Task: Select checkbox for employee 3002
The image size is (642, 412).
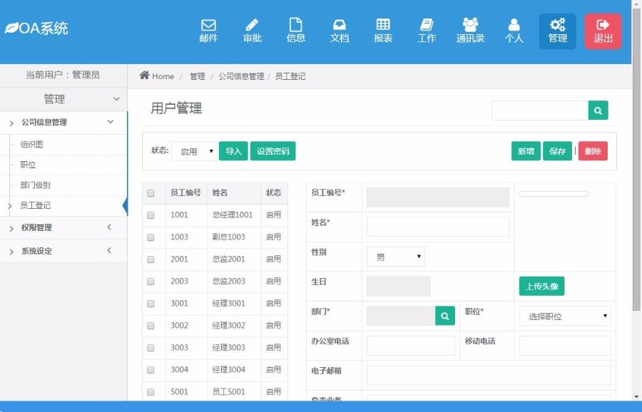Action: (x=151, y=326)
